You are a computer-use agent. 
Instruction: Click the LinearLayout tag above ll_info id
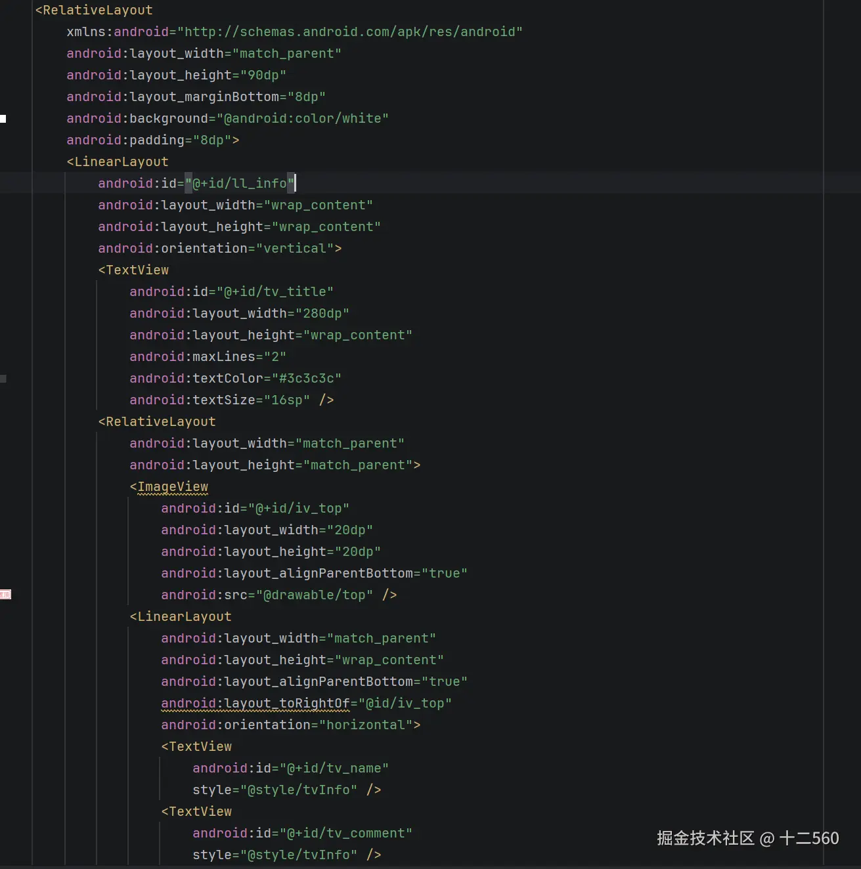pyautogui.click(x=118, y=161)
